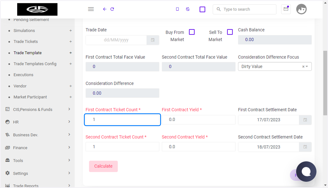Open the user avatar menu
Image resolution: width=328 pixels, height=188 pixels.
(x=301, y=9)
